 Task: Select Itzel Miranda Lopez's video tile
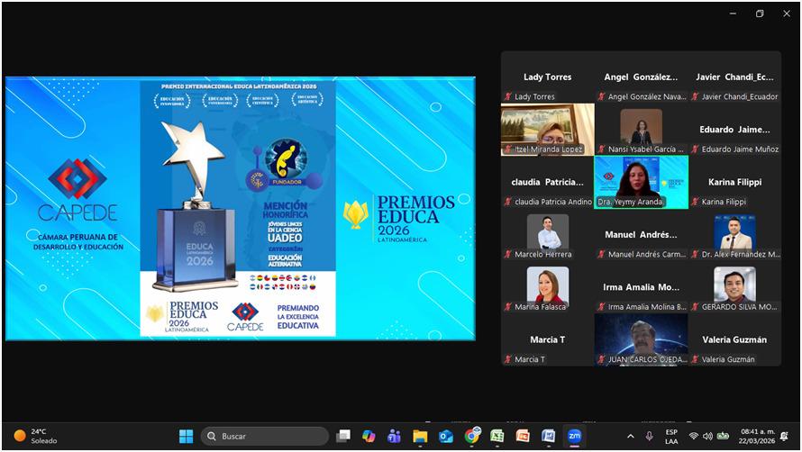(x=547, y=130)
